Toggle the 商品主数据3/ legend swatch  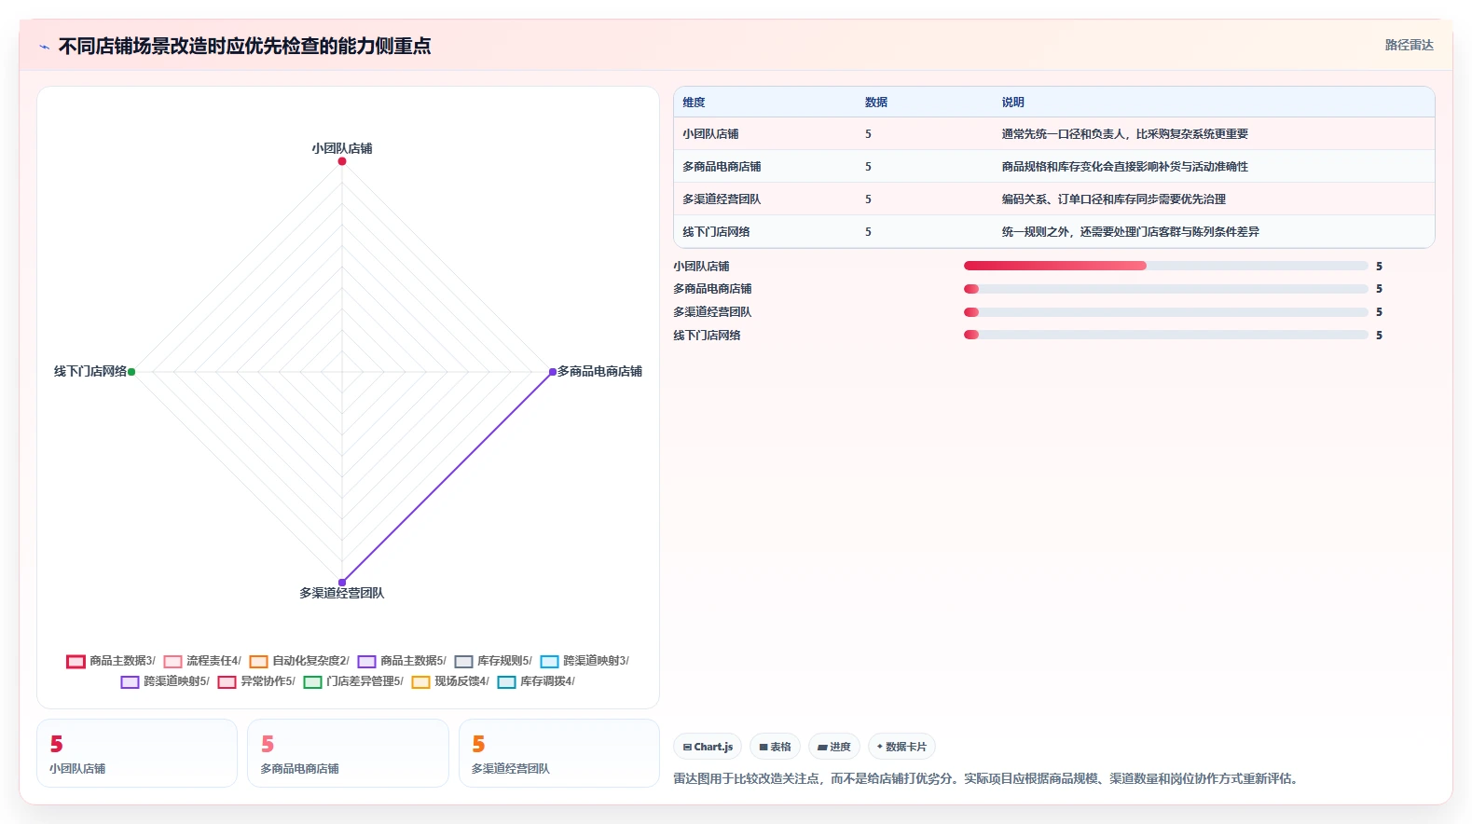coord(76,662)
